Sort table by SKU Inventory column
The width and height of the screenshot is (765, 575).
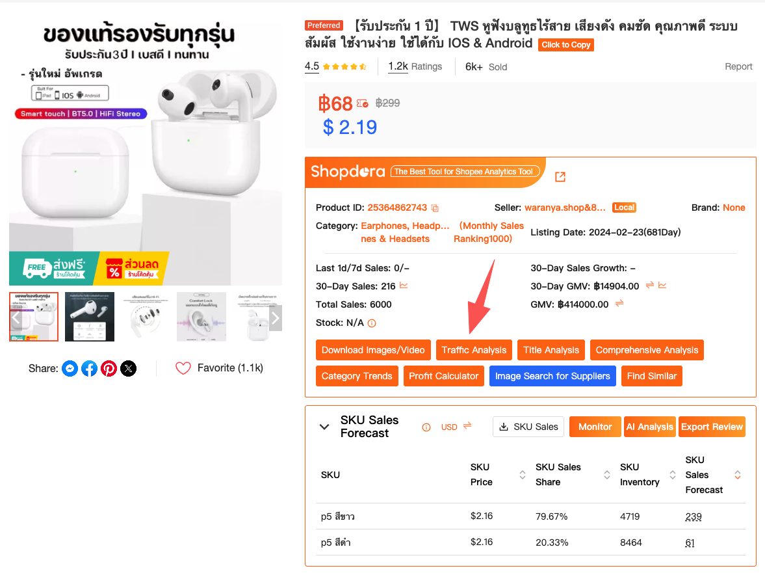click(x=671, y=475)
